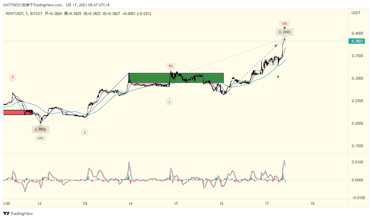Image resolution: width=372 pixels, height=219 pixels.
Task: Click the RDNTUSDT symbol name
Action: click(15, 14)
